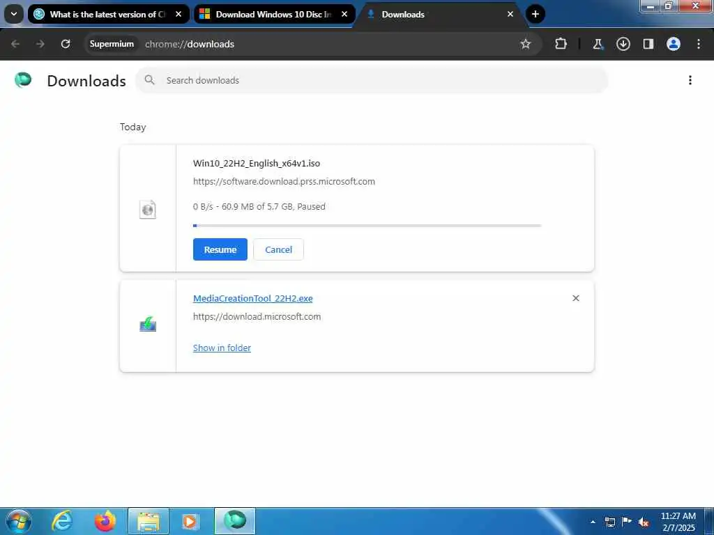714x535 pixels.
Task: Click the MediaCreationTool exe file icon
Action: [148, 325]
